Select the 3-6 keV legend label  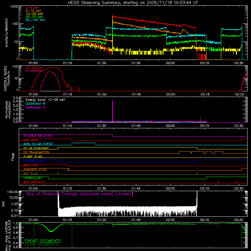coord(33,8)
